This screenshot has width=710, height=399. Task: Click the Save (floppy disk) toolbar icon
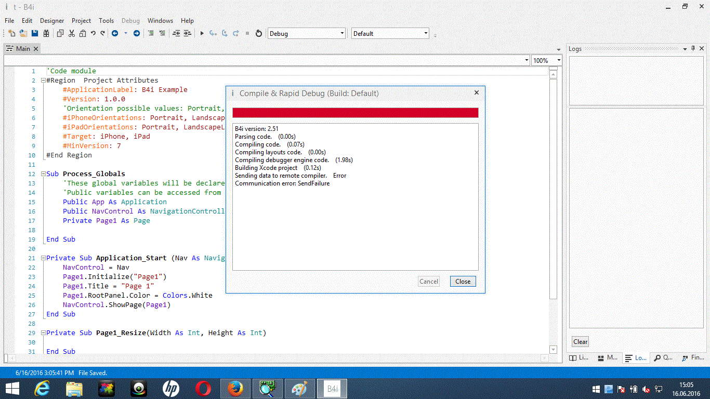pos(35,33)
